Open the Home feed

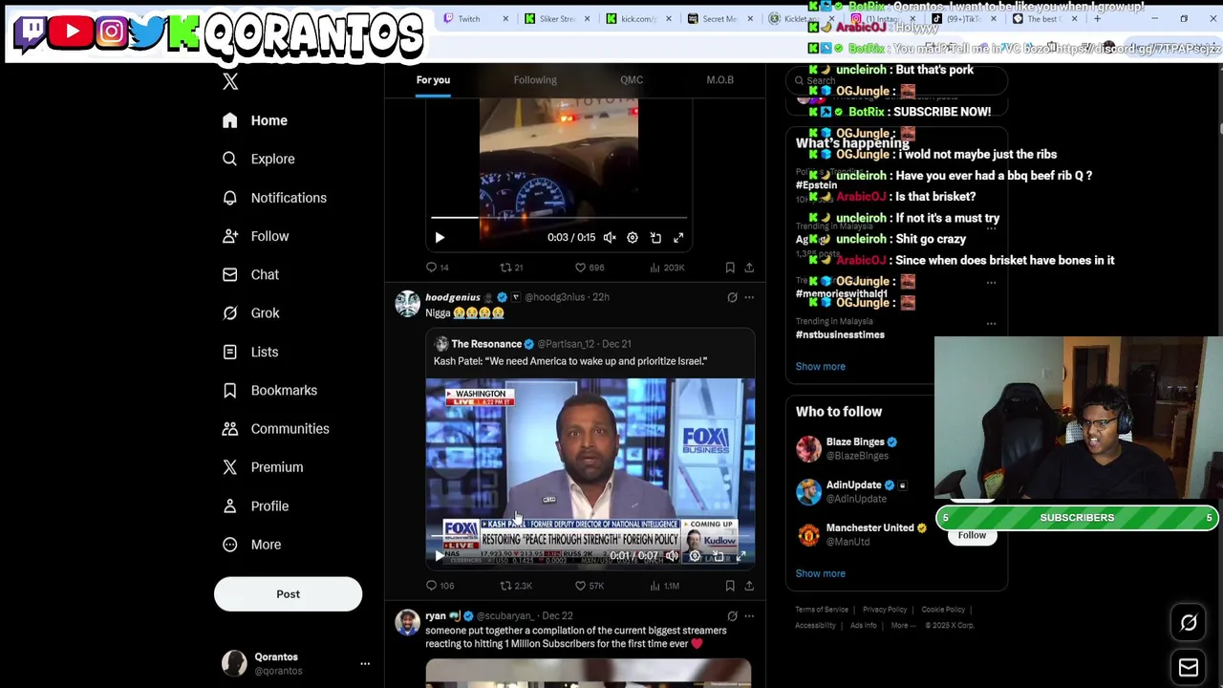click(x=255, y=120)
